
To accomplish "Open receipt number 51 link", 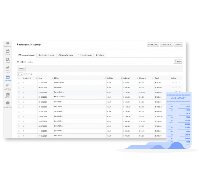I will (23, 121).
